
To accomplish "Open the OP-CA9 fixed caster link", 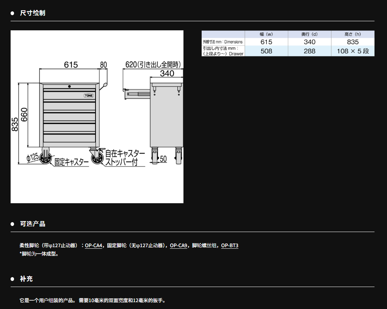I will pyautogui.click(x=178, y=246).
